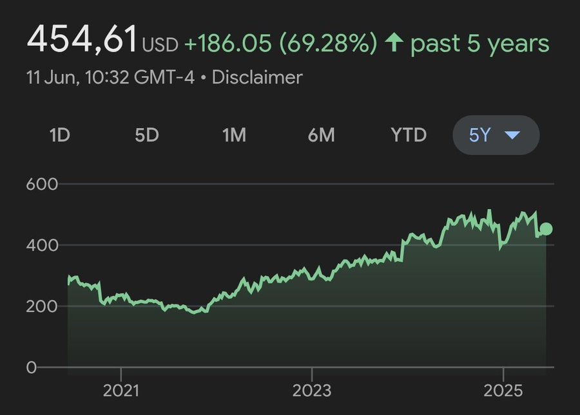The height and width of the screenshot is (415, 580).
Task: Click the green up arrow icon
Action: click(x=394, y=42)
